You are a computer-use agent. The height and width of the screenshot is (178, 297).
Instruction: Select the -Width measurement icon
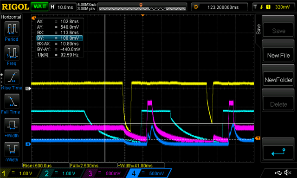click(12, 149)
